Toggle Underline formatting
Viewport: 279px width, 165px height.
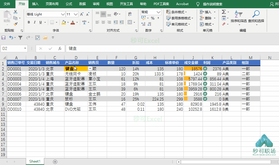pyautogui.click(x=40, y=22)
